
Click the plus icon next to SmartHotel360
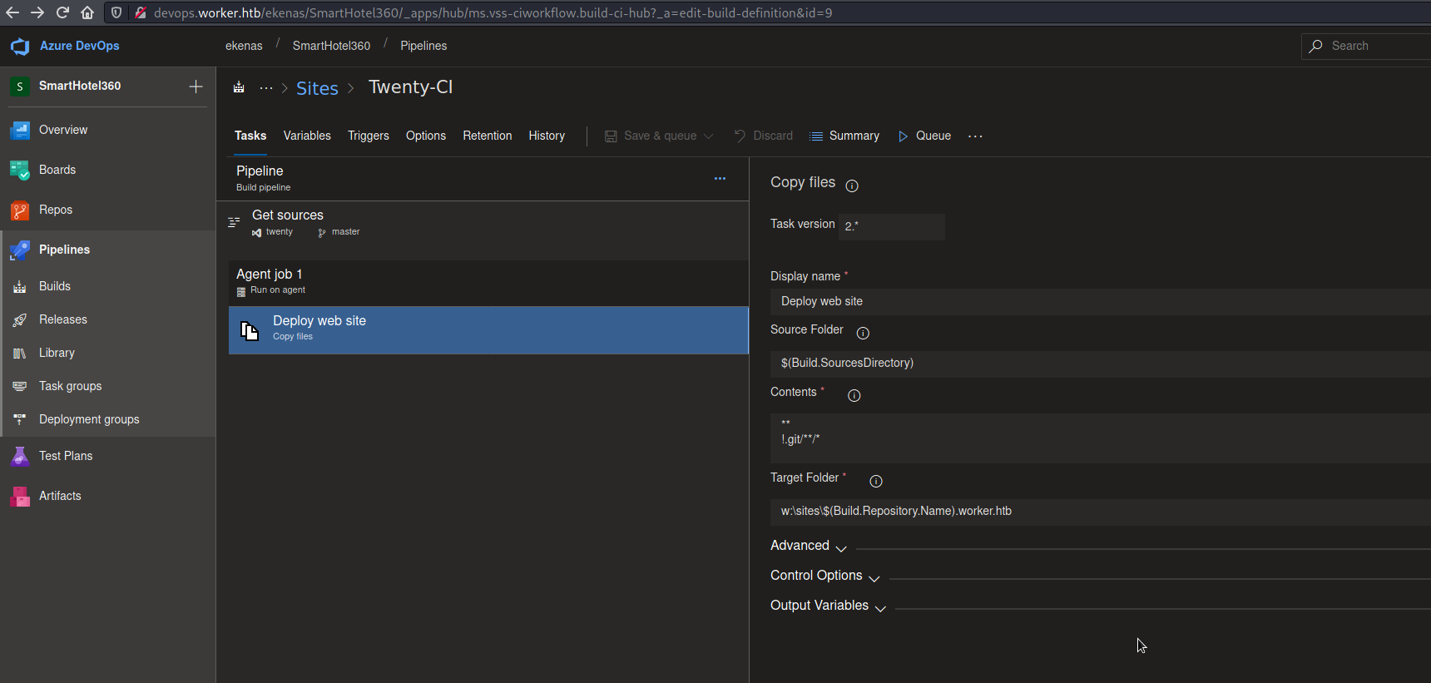pos(196,87)
